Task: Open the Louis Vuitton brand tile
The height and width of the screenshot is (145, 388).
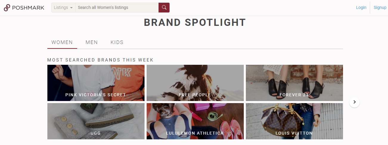Action: tap(294, 121)
